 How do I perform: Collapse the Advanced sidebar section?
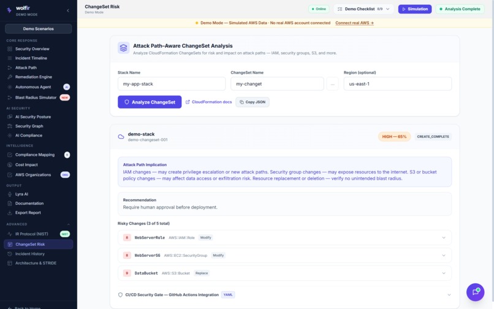click(x=69, y=224)
